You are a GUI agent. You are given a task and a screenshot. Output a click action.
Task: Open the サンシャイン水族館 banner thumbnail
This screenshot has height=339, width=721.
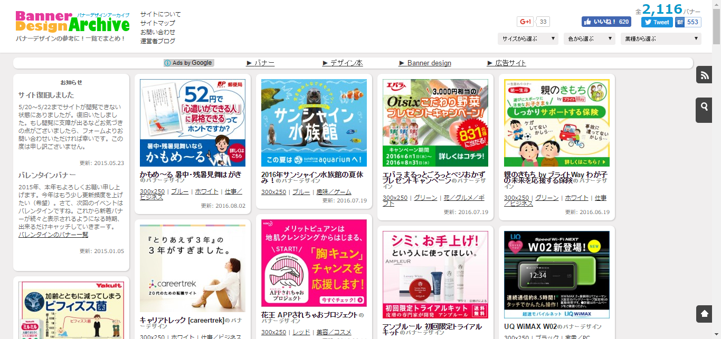314,122
